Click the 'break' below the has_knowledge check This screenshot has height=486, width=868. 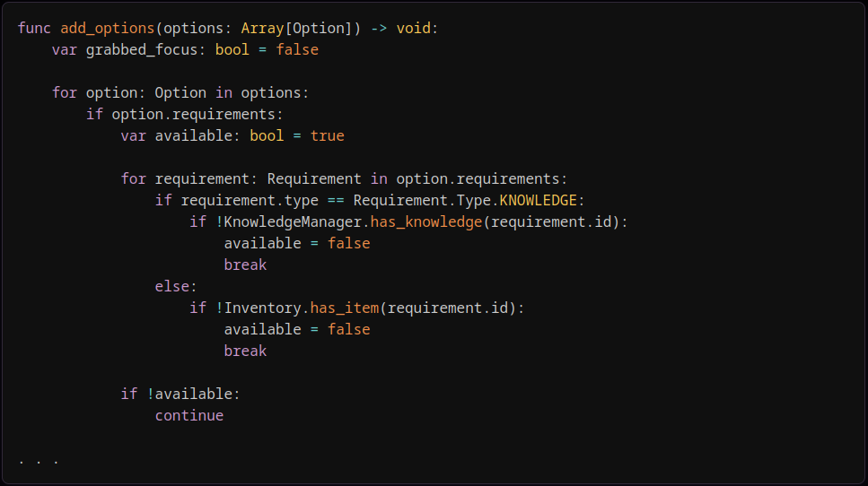click(x=245, y=265)
